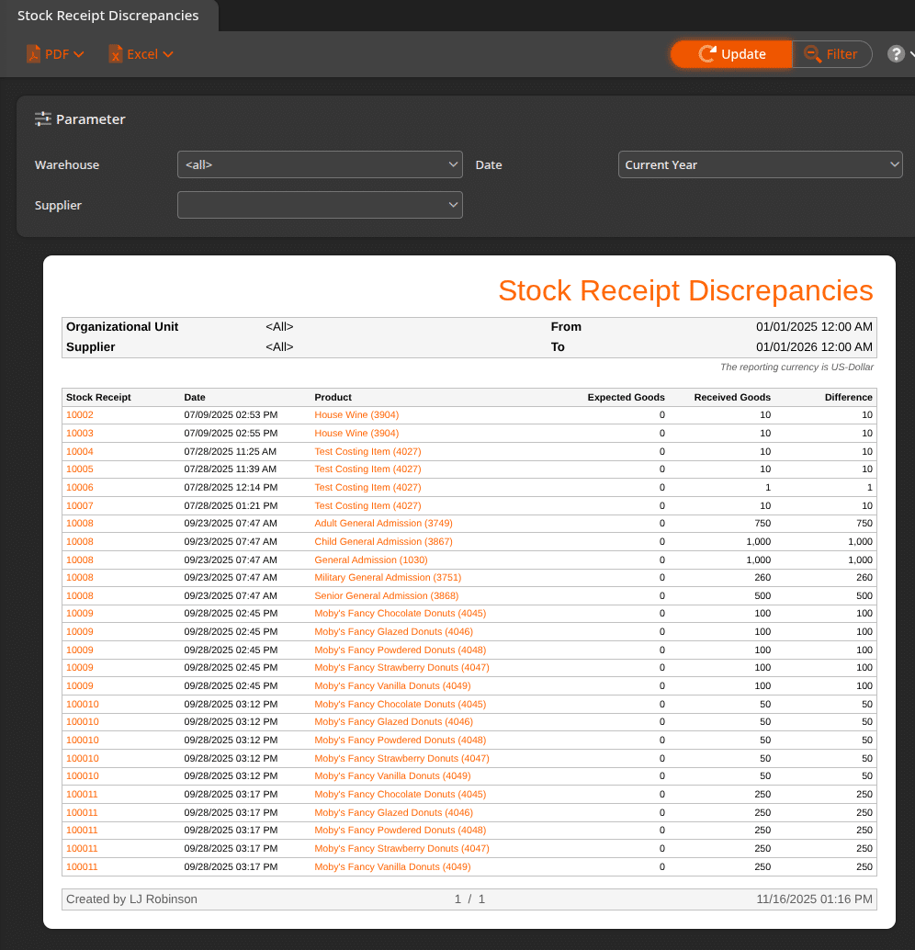Image resolution: width=915 pixels, height=950 pixels.
Task: Open stock receipt 10007 link
Action: tap(80, 505)
